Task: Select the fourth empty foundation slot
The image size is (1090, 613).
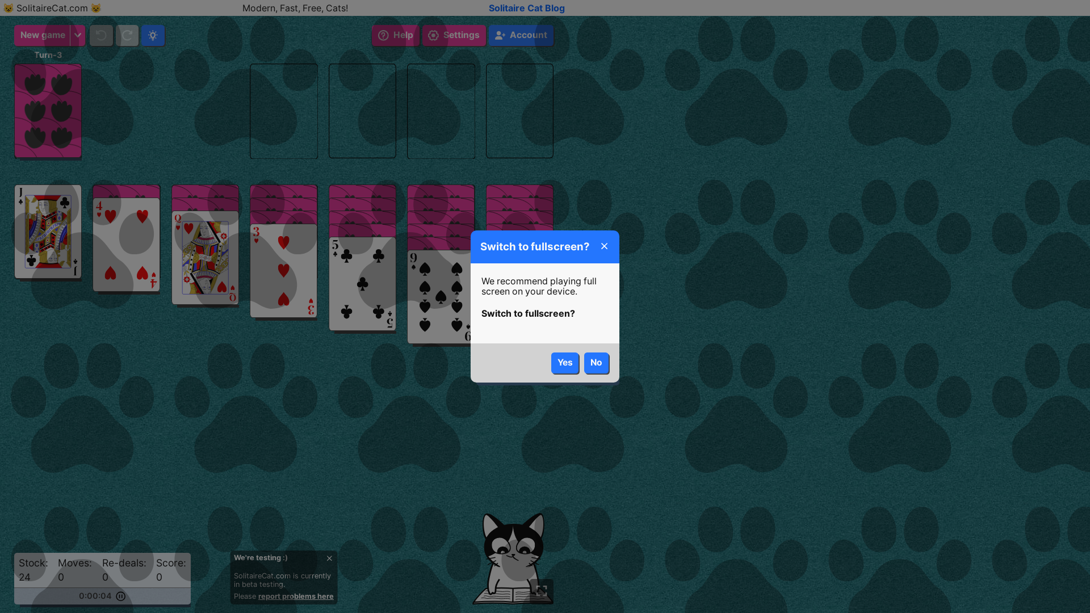Action: [519, 111]
